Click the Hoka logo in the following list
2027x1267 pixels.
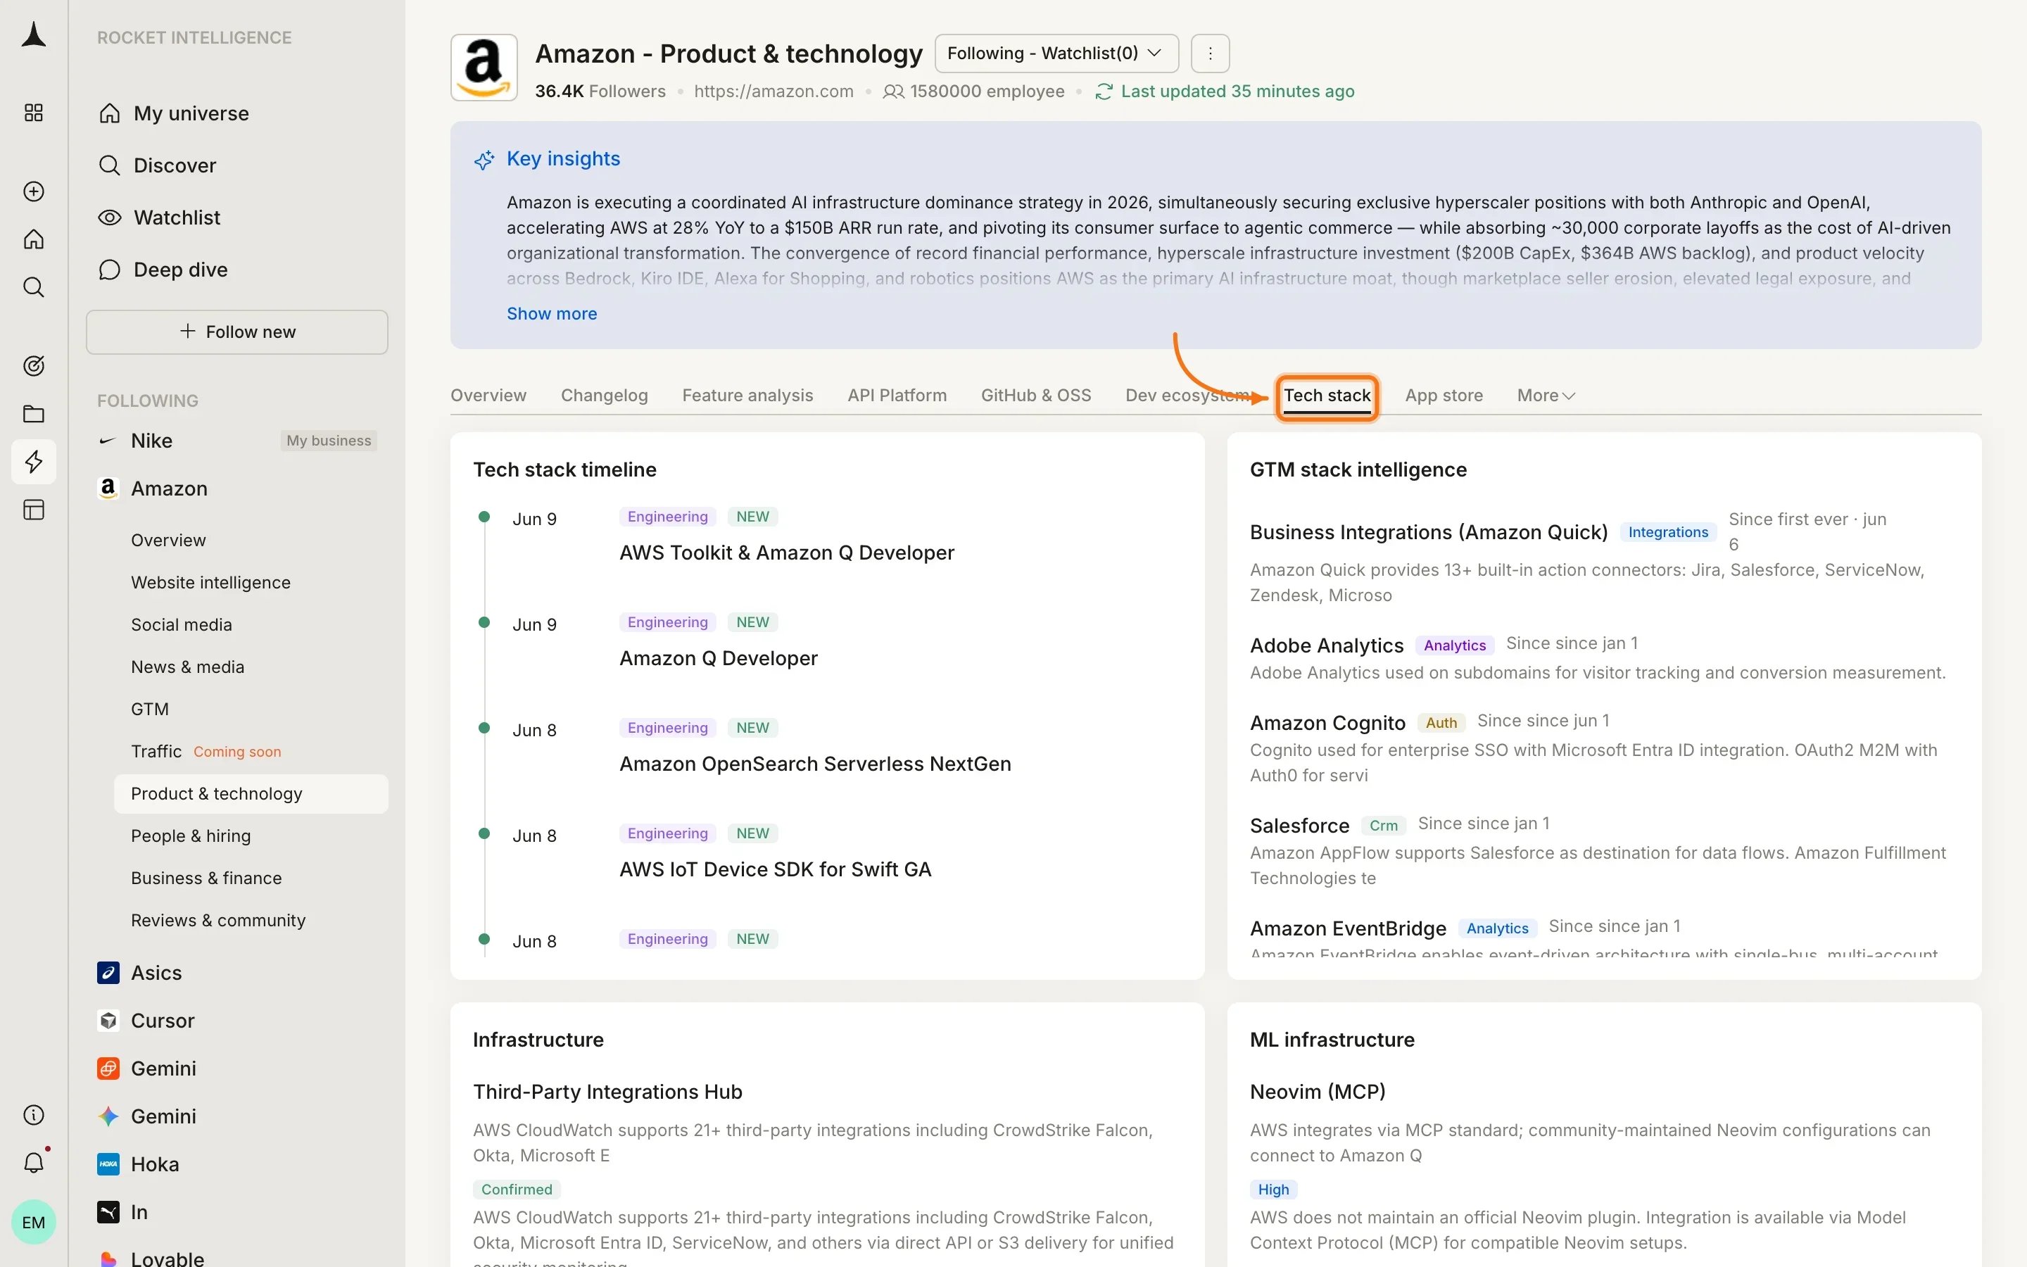(x=108, y=1164)
